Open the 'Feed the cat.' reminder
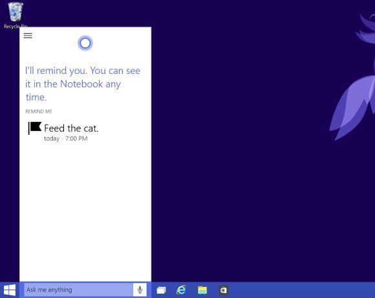375x298 pixels. [x=71, y=128]
